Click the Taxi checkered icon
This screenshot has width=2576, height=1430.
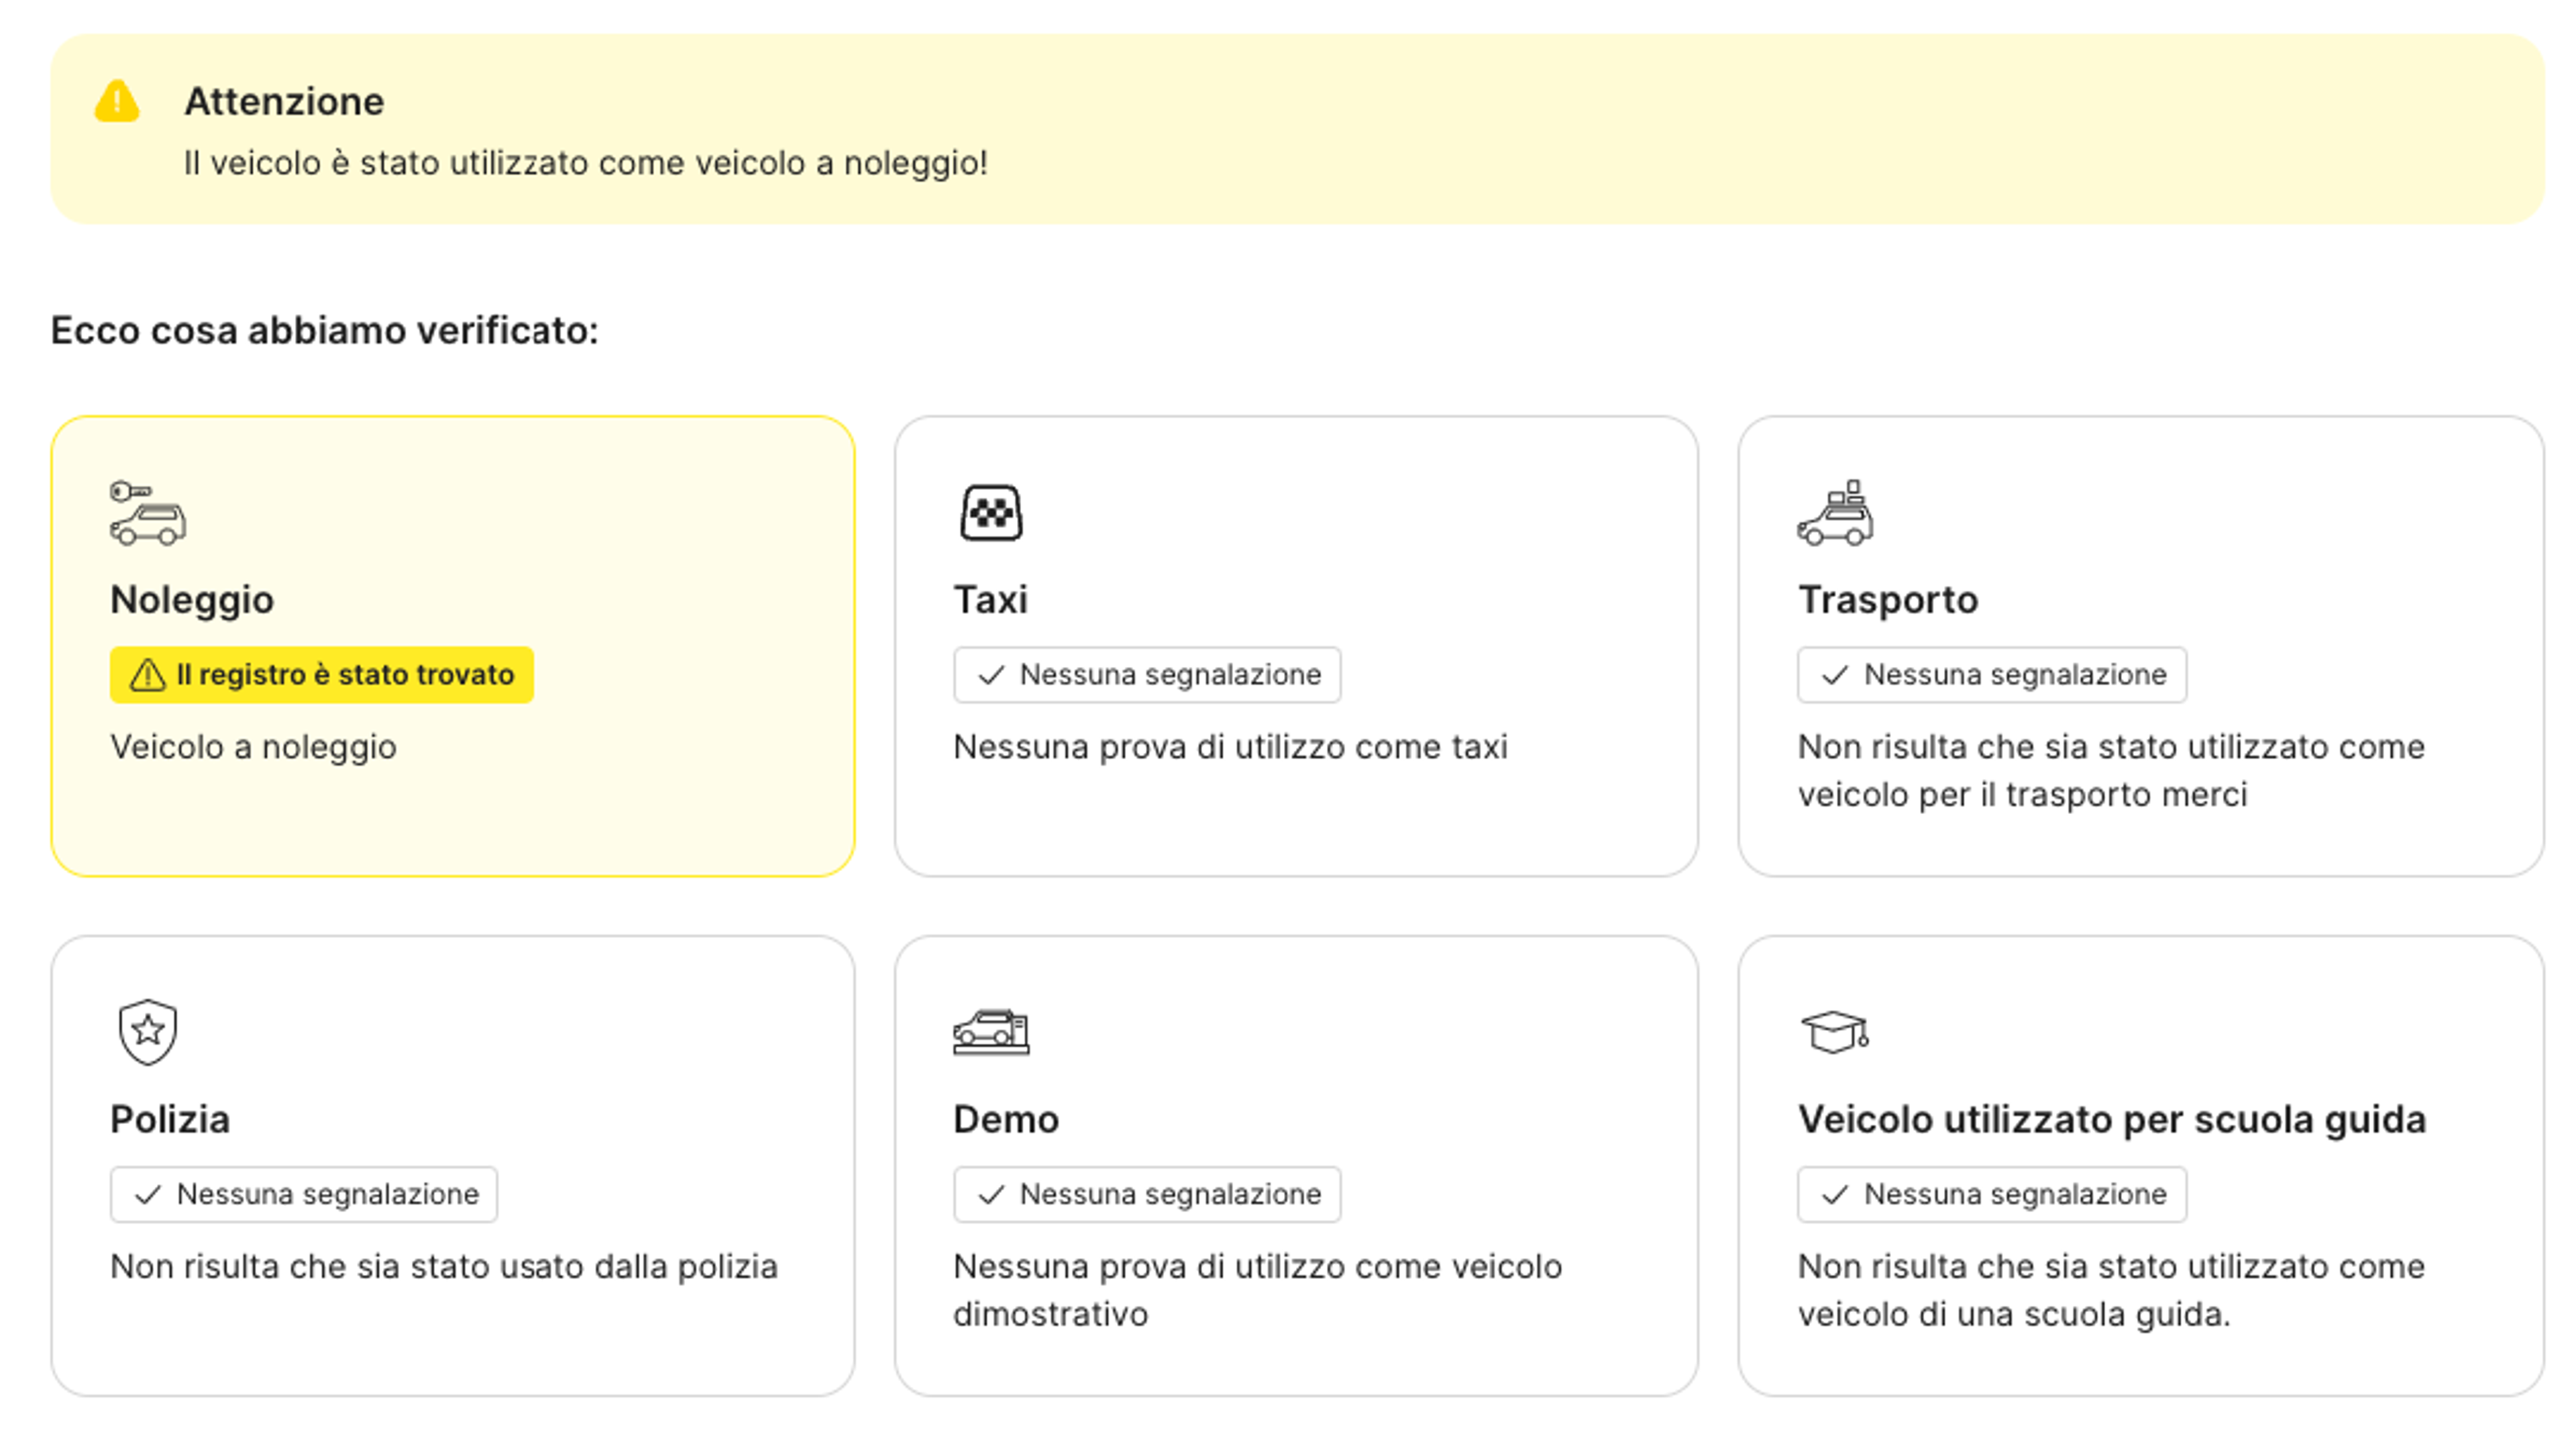pyautogui.click(x=990, y=513)
